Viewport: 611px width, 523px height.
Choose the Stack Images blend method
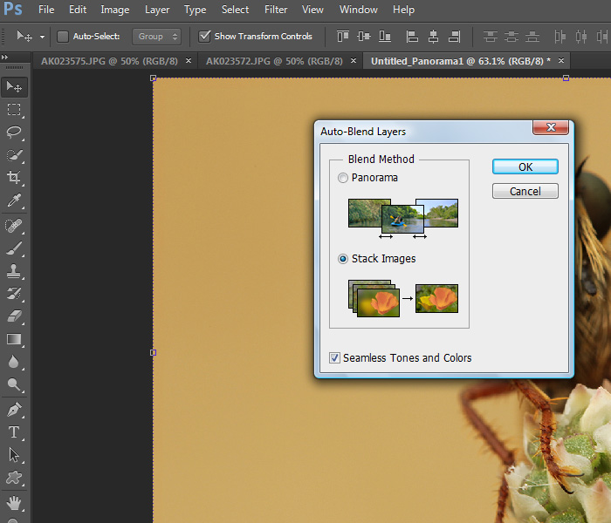click(x=342, y=259)
